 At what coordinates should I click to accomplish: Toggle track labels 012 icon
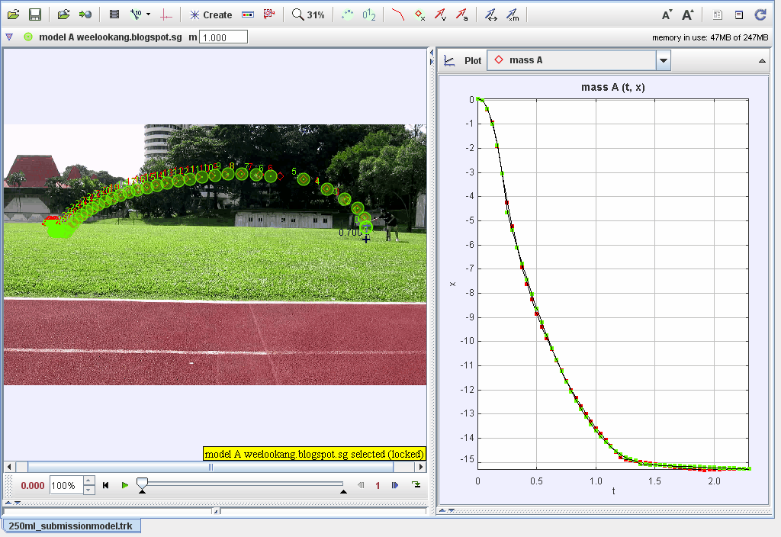[369, 15]
